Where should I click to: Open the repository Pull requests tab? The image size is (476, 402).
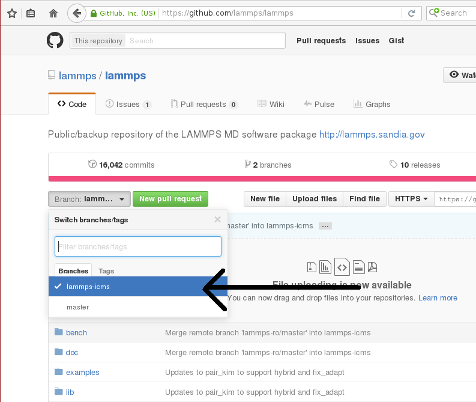203,104
